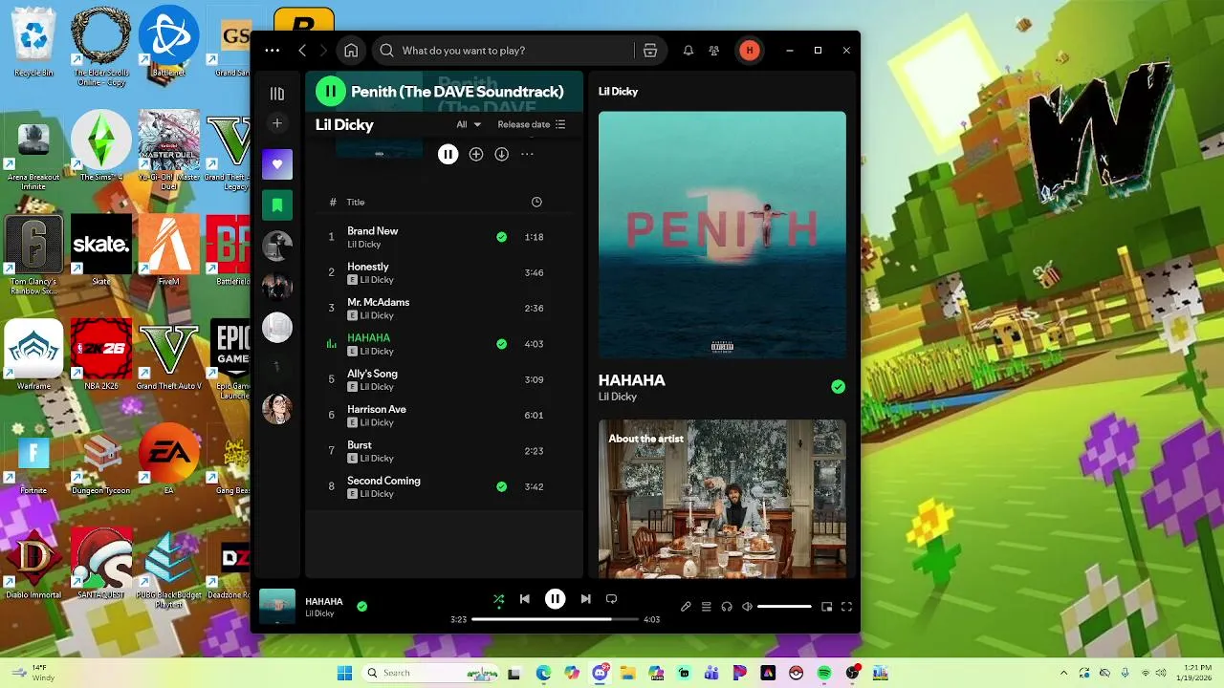Show hidden tray icons chevron
Viewport: 1224px width, 688px height.
[x=1063, y=673]
